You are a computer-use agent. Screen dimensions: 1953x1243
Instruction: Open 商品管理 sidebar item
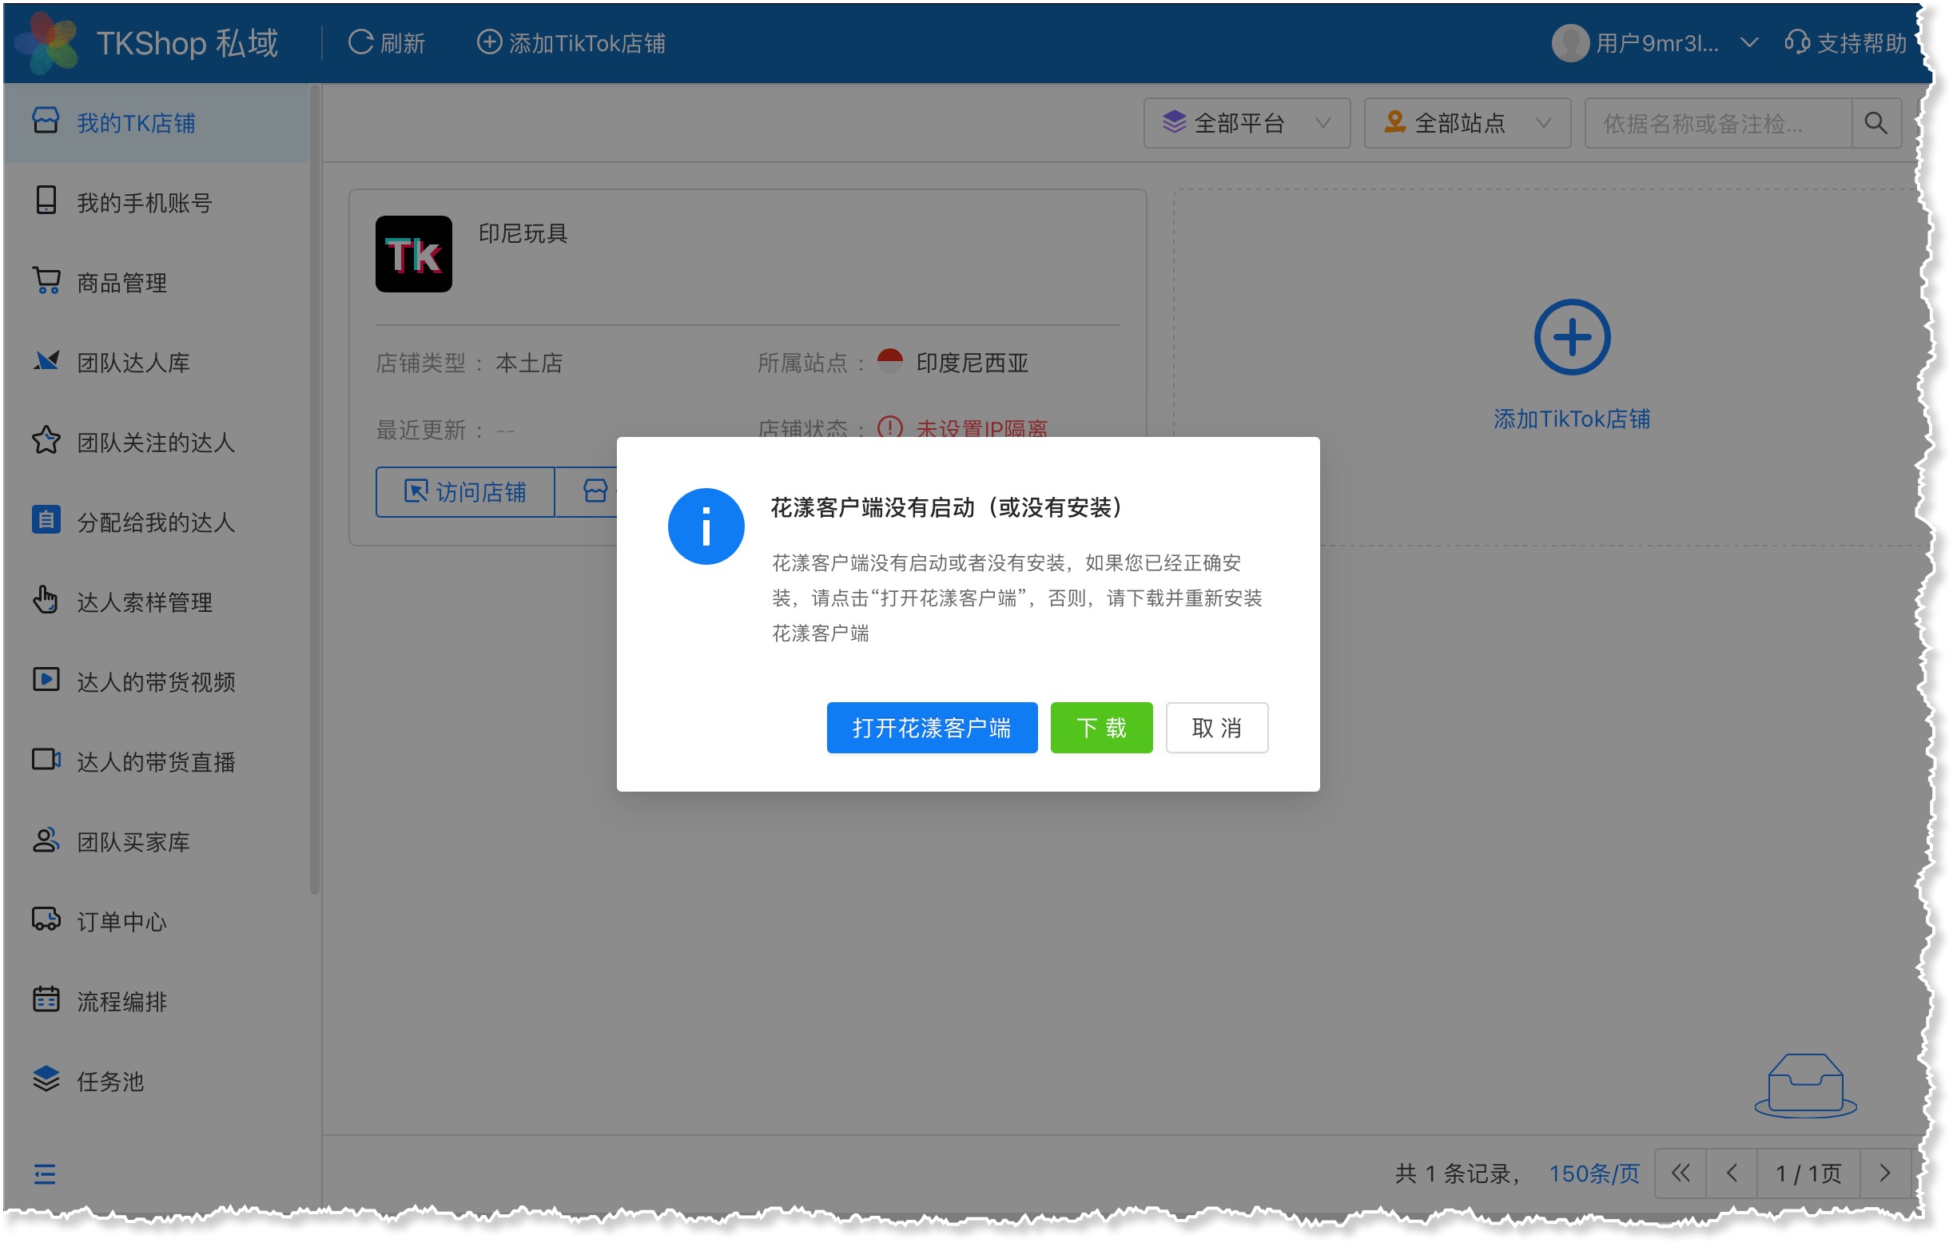(156, 283)
